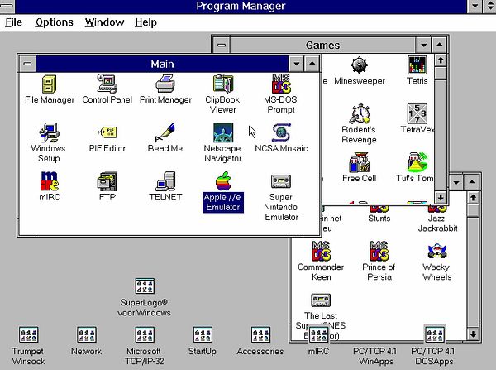Open File Manager in Main group
Viewport: 496px width, 370px height.
point(50,84)
